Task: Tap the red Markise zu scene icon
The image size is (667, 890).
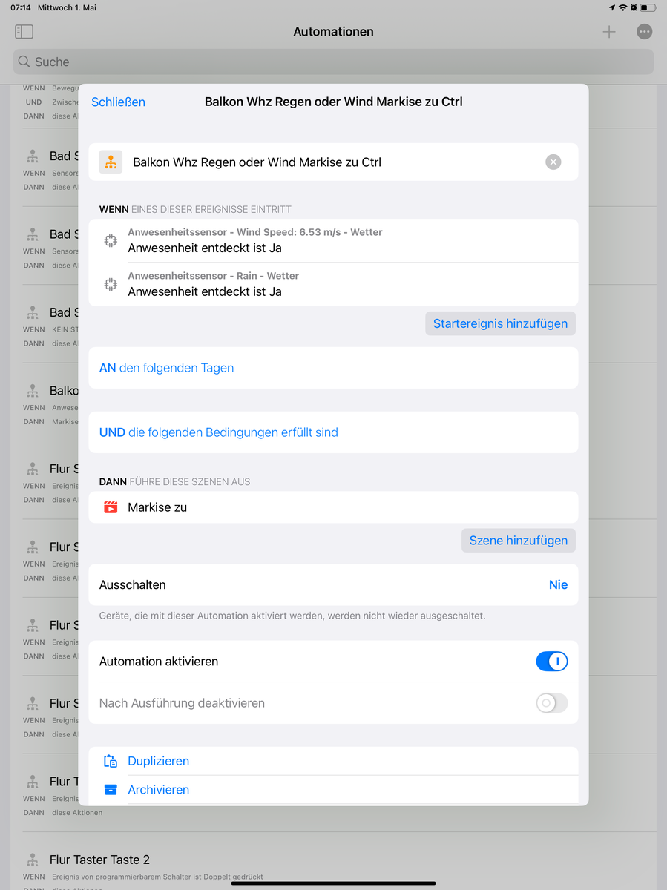Action: tap(111, 508)
